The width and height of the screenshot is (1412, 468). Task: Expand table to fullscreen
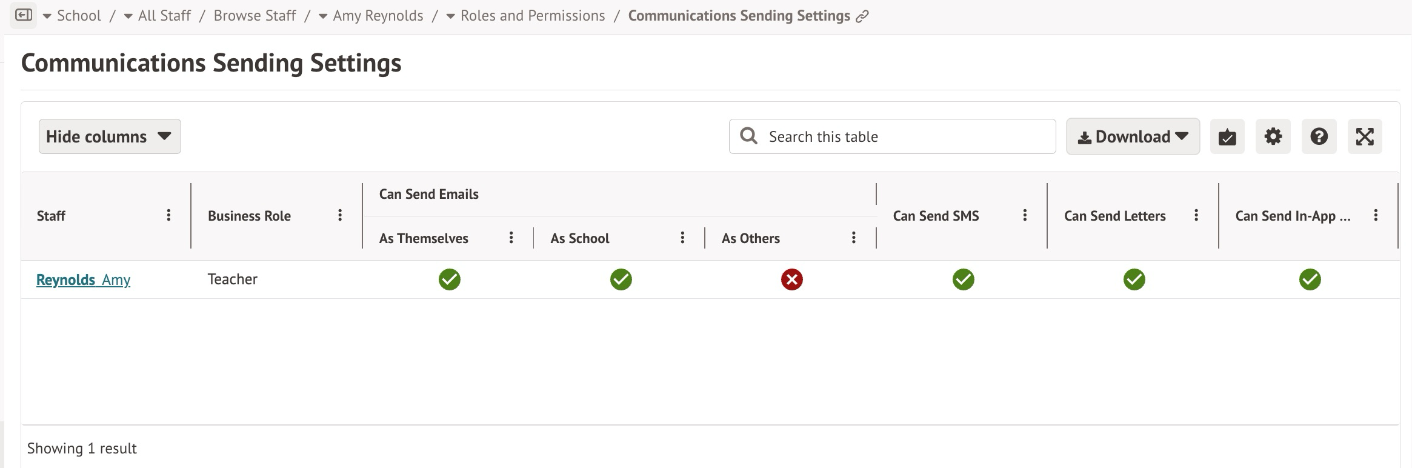[x=1364, y=136]
